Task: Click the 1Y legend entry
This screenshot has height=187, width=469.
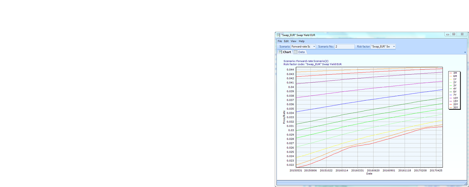Action: point(453,79)
